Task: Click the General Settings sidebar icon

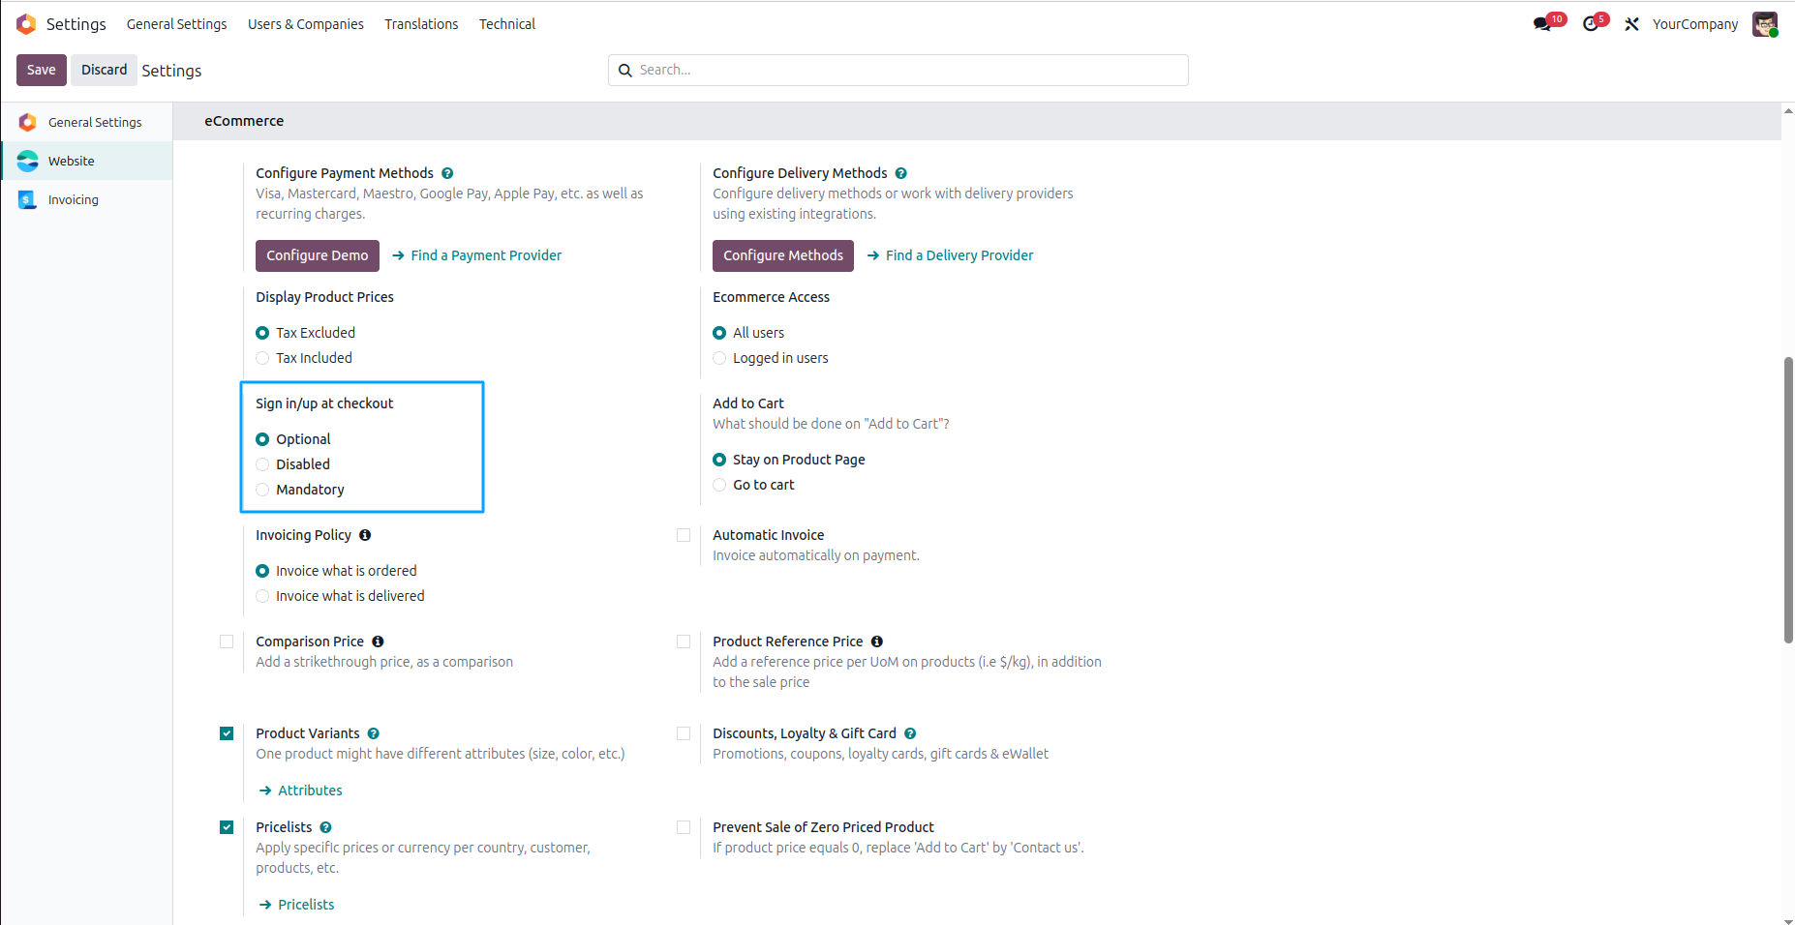Action: pyautogui.click(x=27, y=122)
